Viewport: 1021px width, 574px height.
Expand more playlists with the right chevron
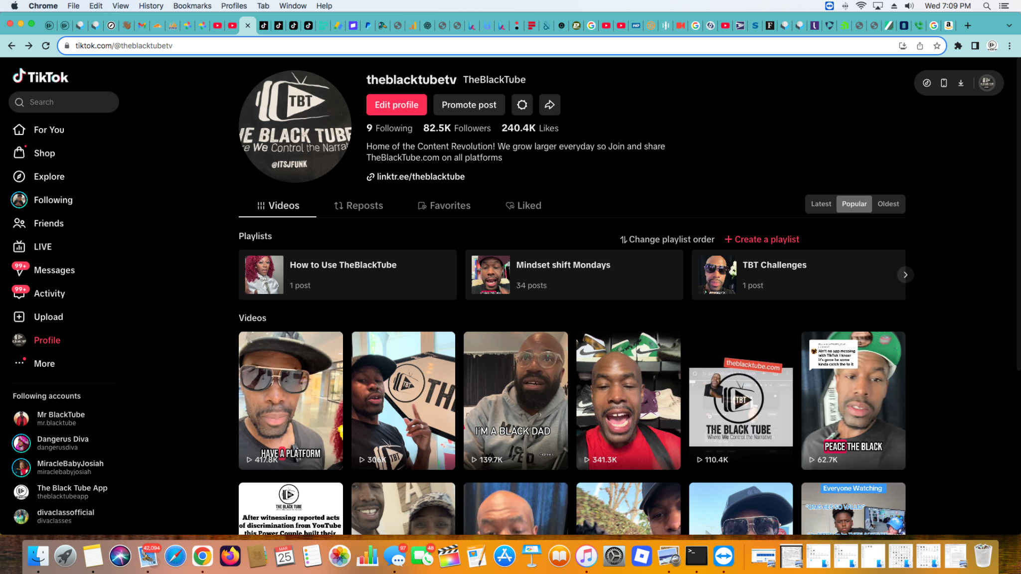(x=905, y=275)
